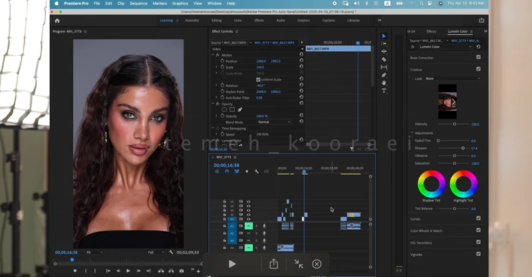Solo audio track A2
Viewport: 532px width, 277px height.
click(x=257, y=233)
